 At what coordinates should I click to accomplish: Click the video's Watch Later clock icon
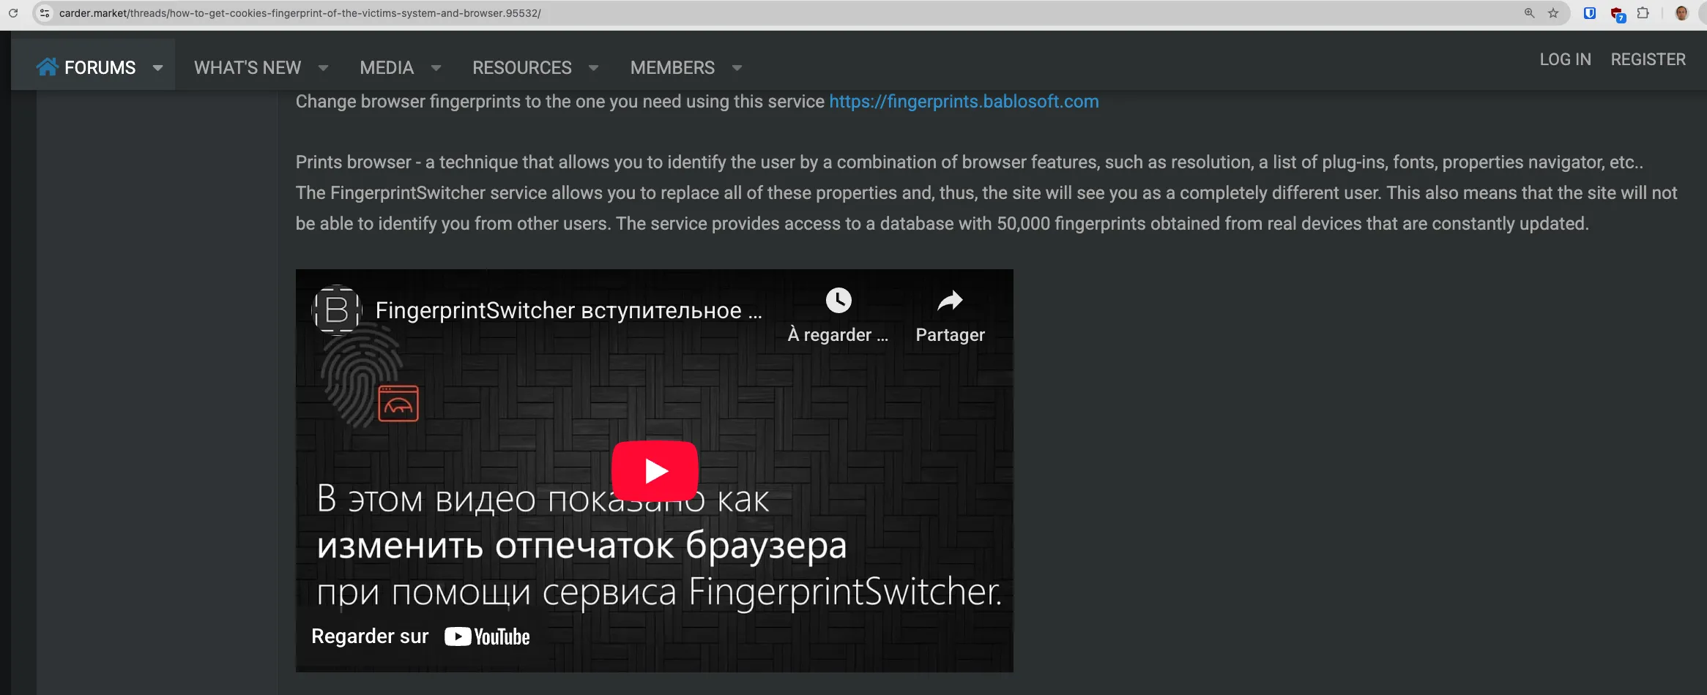point(838,301)
